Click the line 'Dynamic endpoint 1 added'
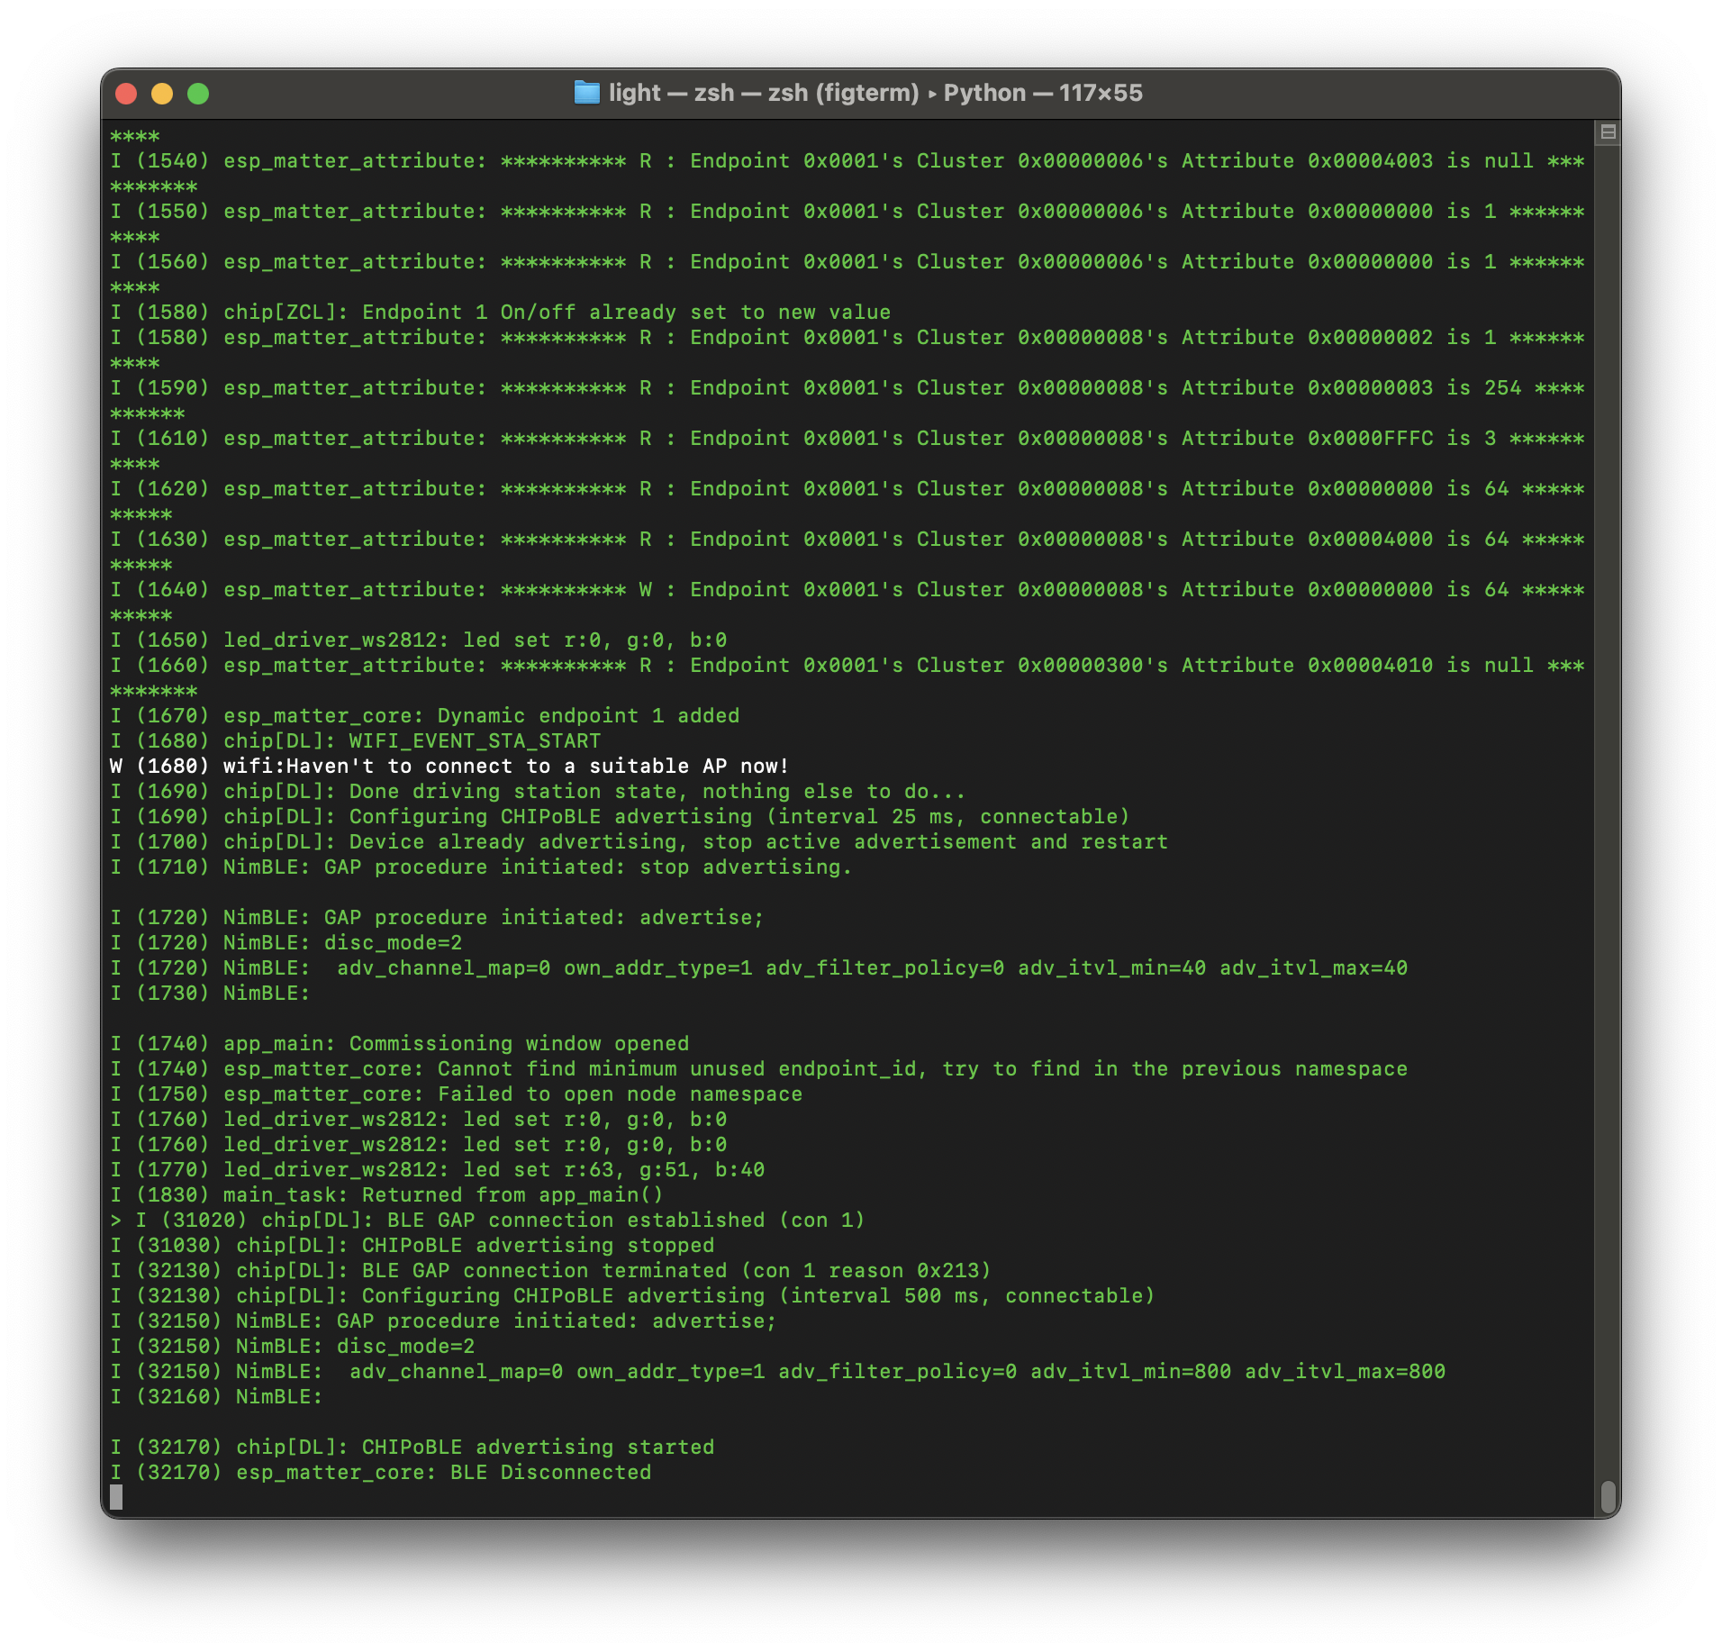 (x=424, y=715)
